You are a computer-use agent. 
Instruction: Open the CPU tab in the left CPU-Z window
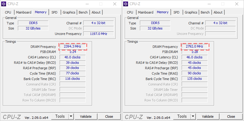tap(8, 12)
